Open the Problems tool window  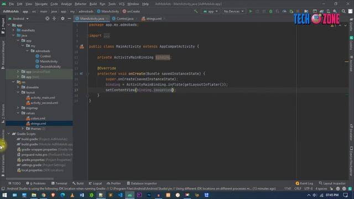tap(36, 184)
